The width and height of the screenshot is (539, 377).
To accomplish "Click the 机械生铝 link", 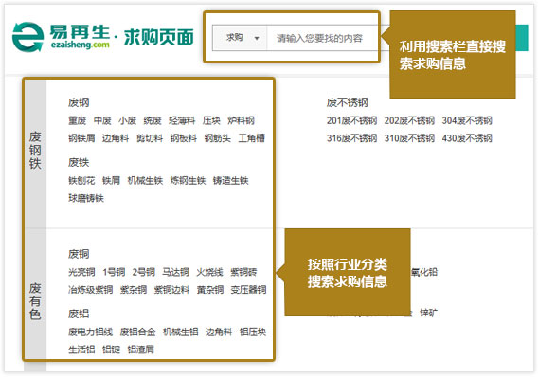I will coord(181,332).
